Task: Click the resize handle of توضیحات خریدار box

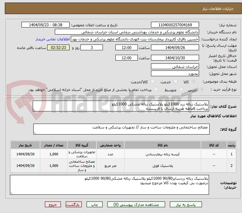Action: [x=12, y=193]
